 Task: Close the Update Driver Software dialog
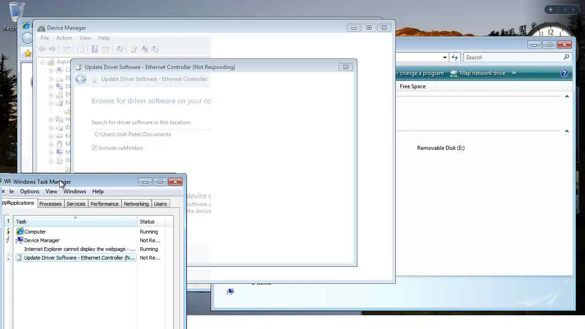(346, 67)
